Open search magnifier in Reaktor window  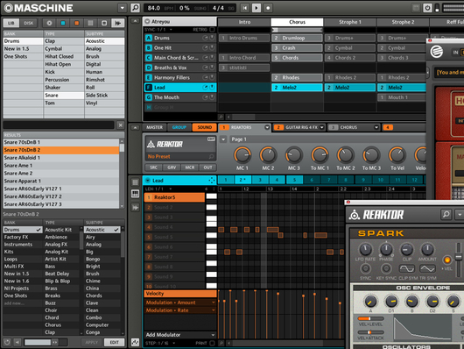click(446, 214)
